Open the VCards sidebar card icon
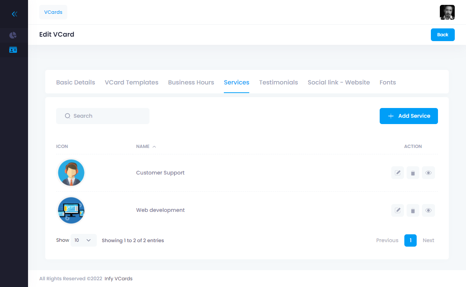The width and height of the screenshot is (466, 287). (x=13, y=50)
